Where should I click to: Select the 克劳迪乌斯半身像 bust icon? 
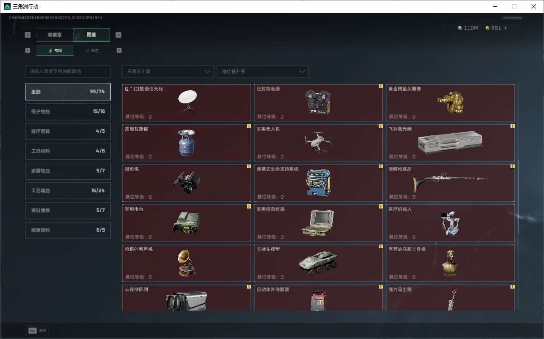[x=450, y=263]
